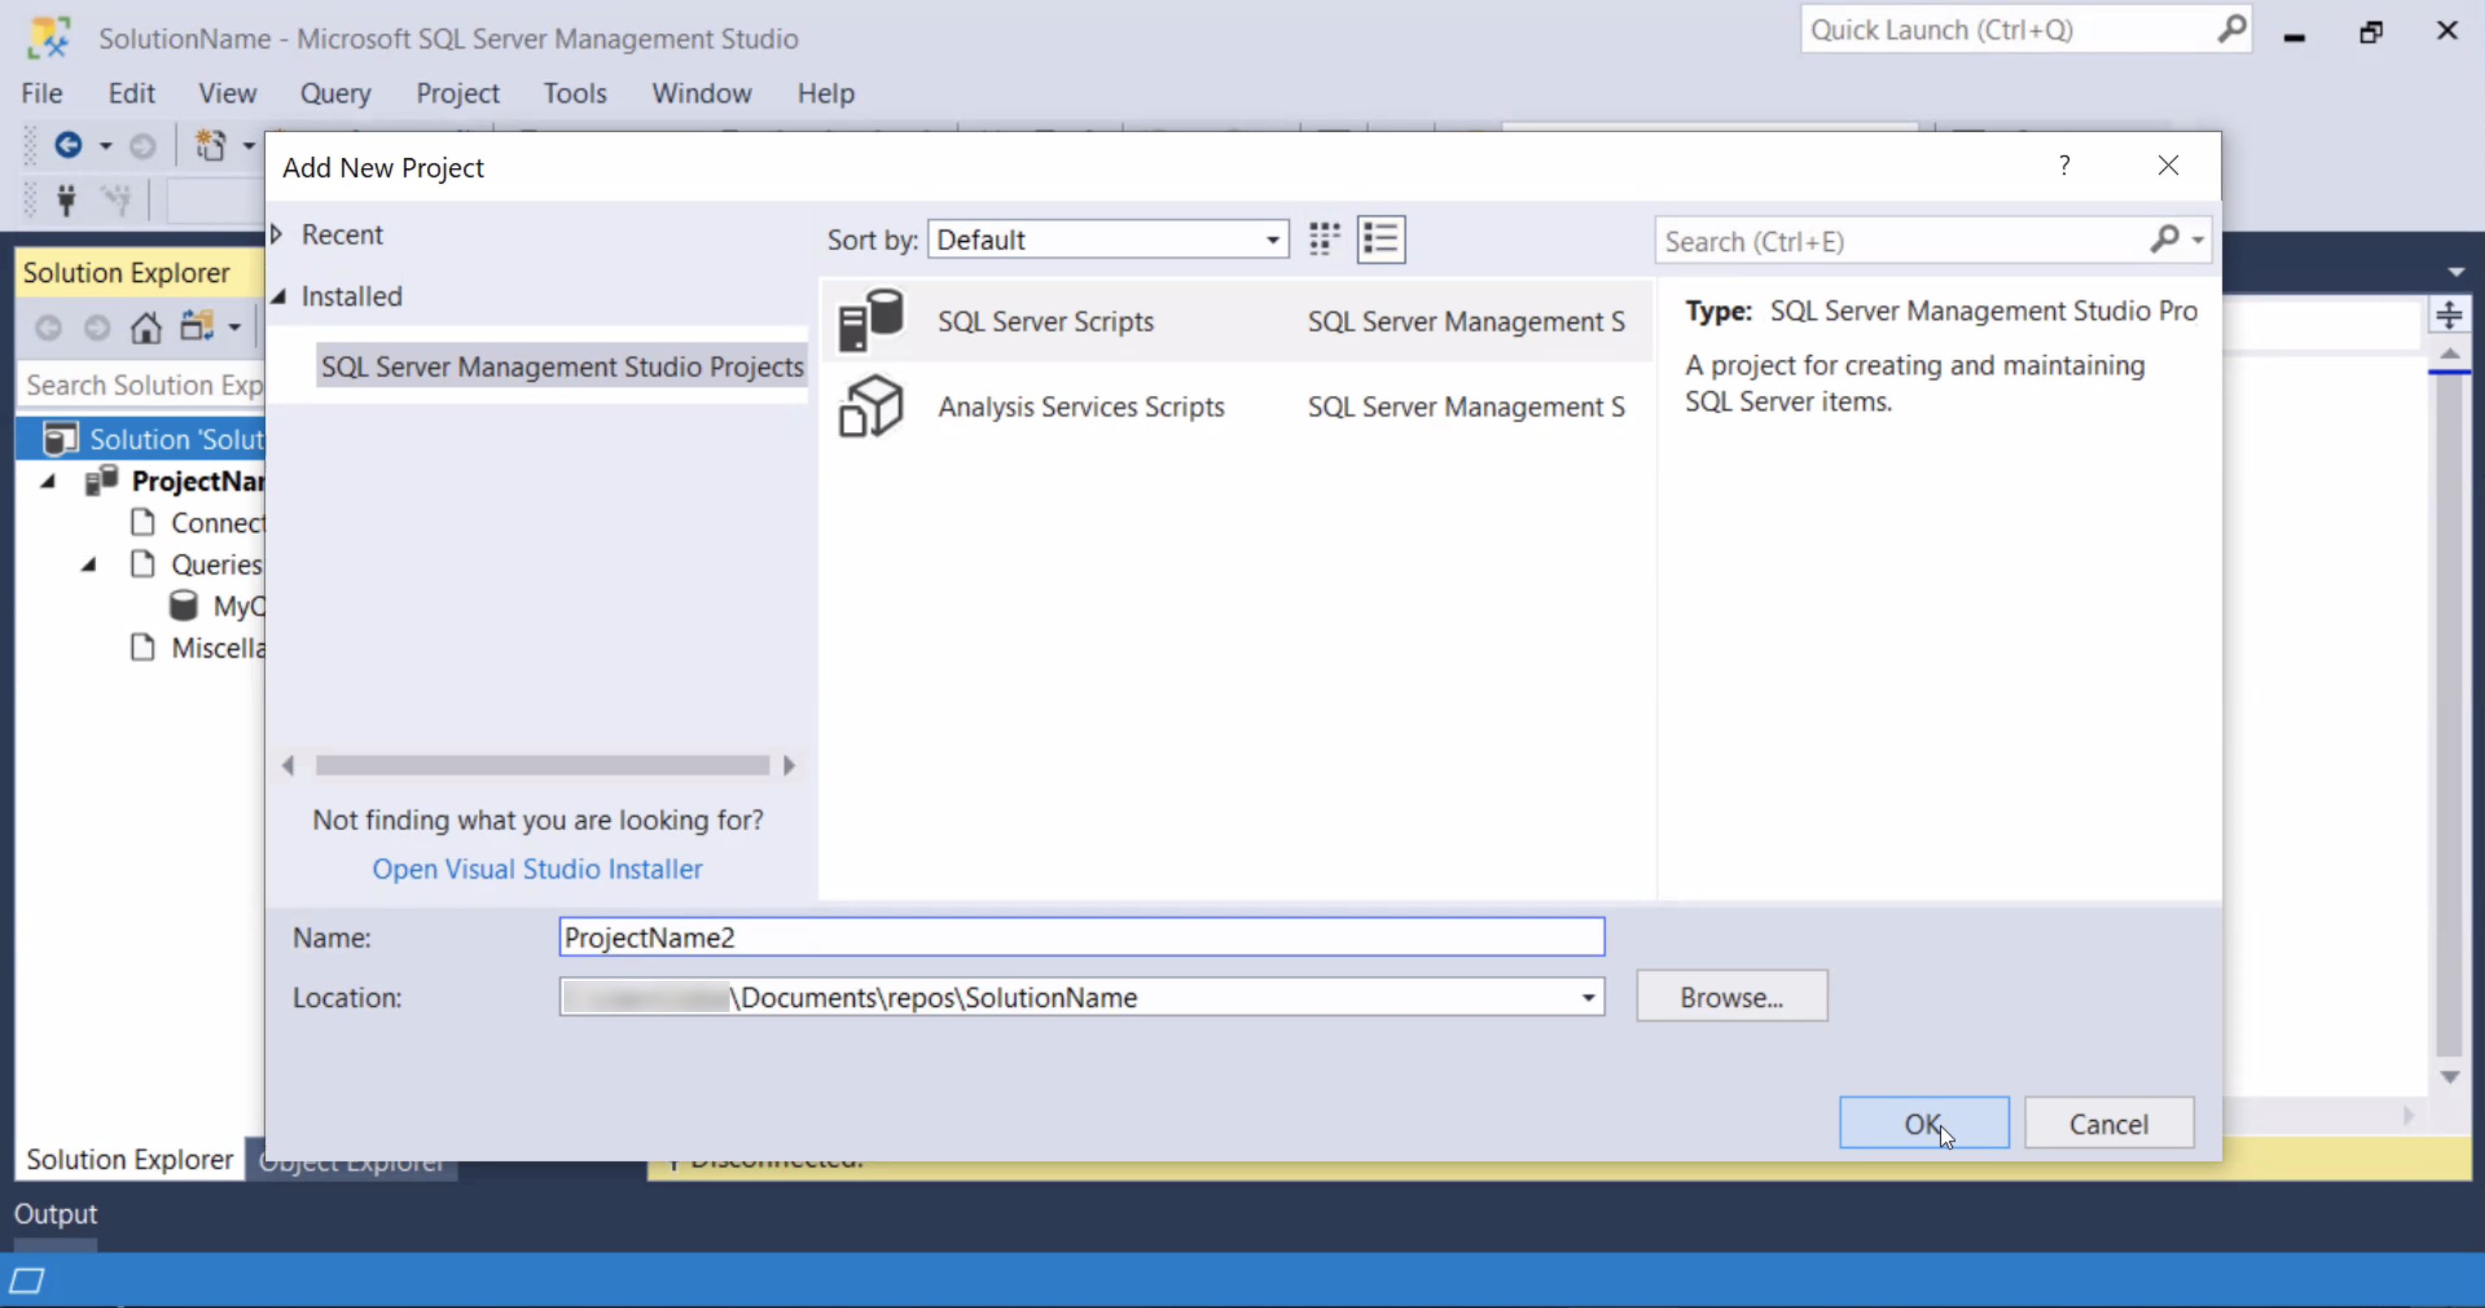The image size is (2485, 1308).
Task: Click the Miscellaneous folder icon
Action: [143, 647]
